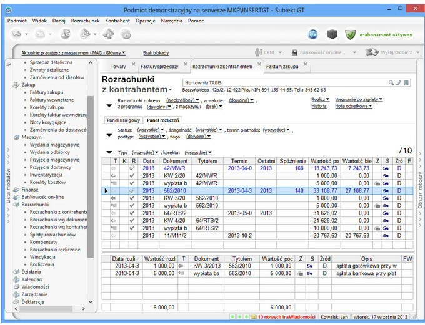This screenshot has height=325, width=425.
Task: Toggle R checkmark for 562/2010 row
Action: (131, 190)
